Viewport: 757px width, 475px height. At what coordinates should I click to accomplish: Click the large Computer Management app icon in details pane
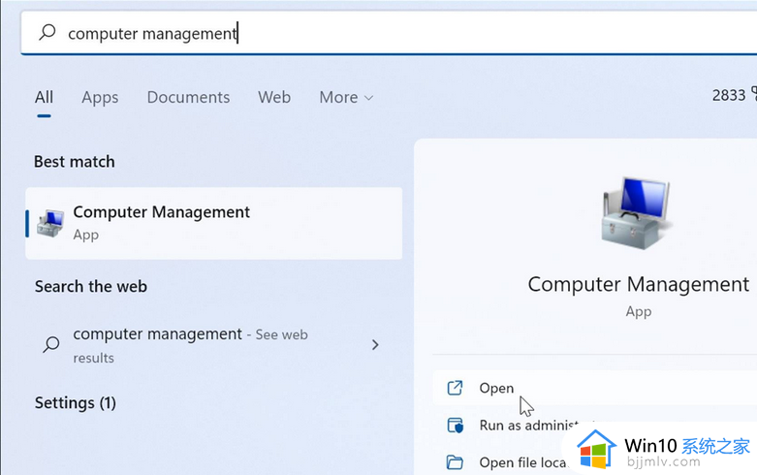click(x=636, y=213)
